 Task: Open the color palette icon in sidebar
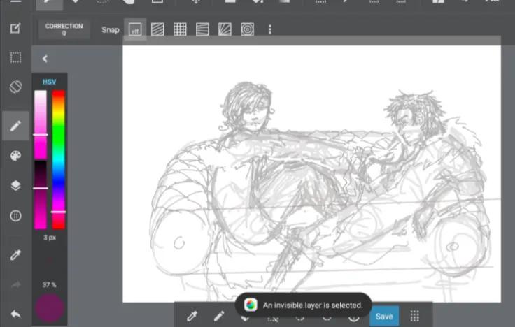coord(15,156)
